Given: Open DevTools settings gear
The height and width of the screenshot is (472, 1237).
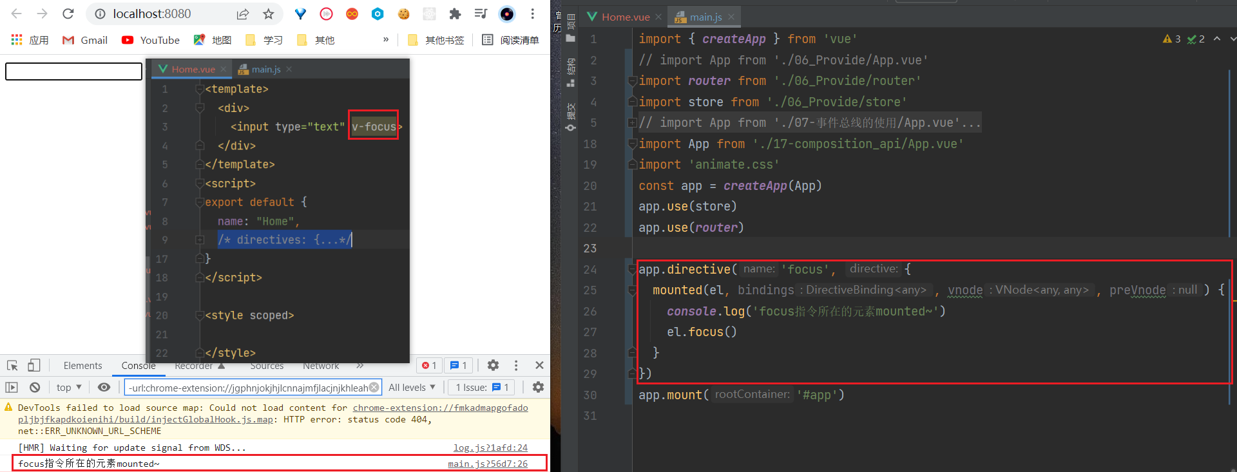Looking at the screenshot, I should (493, 366).
